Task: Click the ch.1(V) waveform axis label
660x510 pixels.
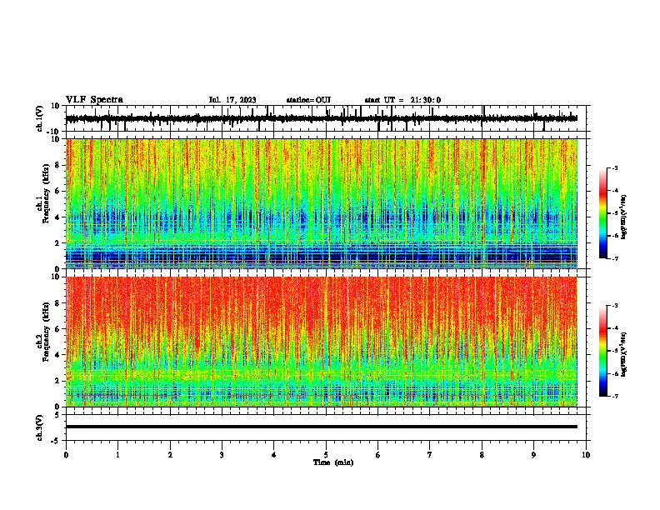Action: [40, 118]
